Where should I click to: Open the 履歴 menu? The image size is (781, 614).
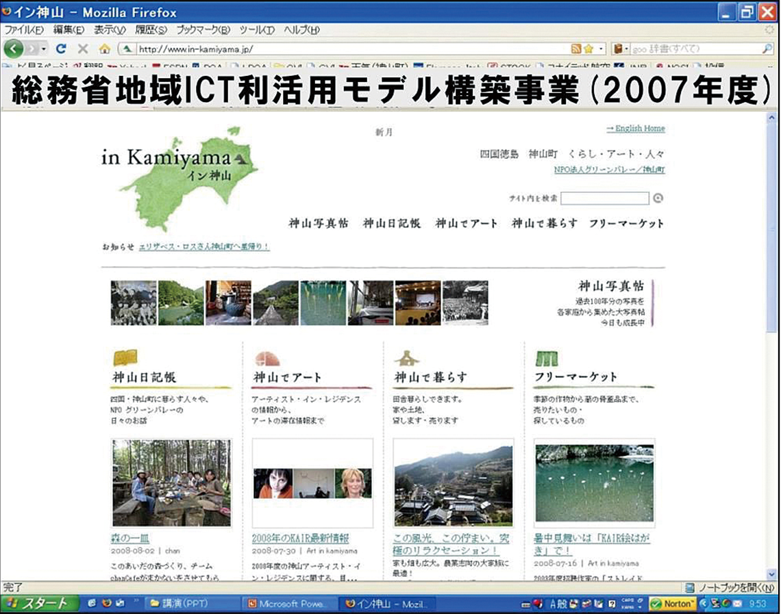[151, 30]
